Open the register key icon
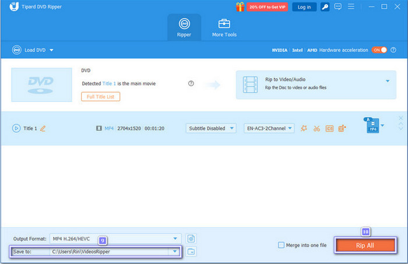408x264 pixels. pyautogui.click(x=325, y=7)
